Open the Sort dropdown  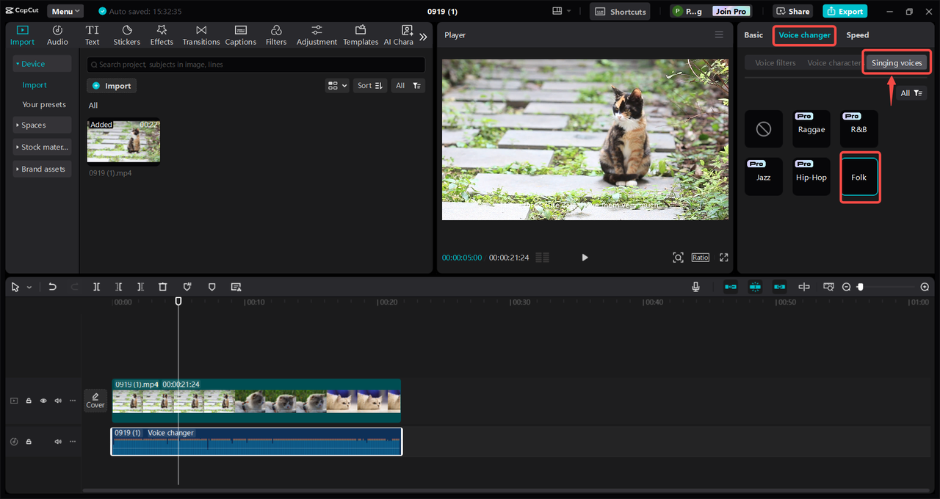coord(369,86)
